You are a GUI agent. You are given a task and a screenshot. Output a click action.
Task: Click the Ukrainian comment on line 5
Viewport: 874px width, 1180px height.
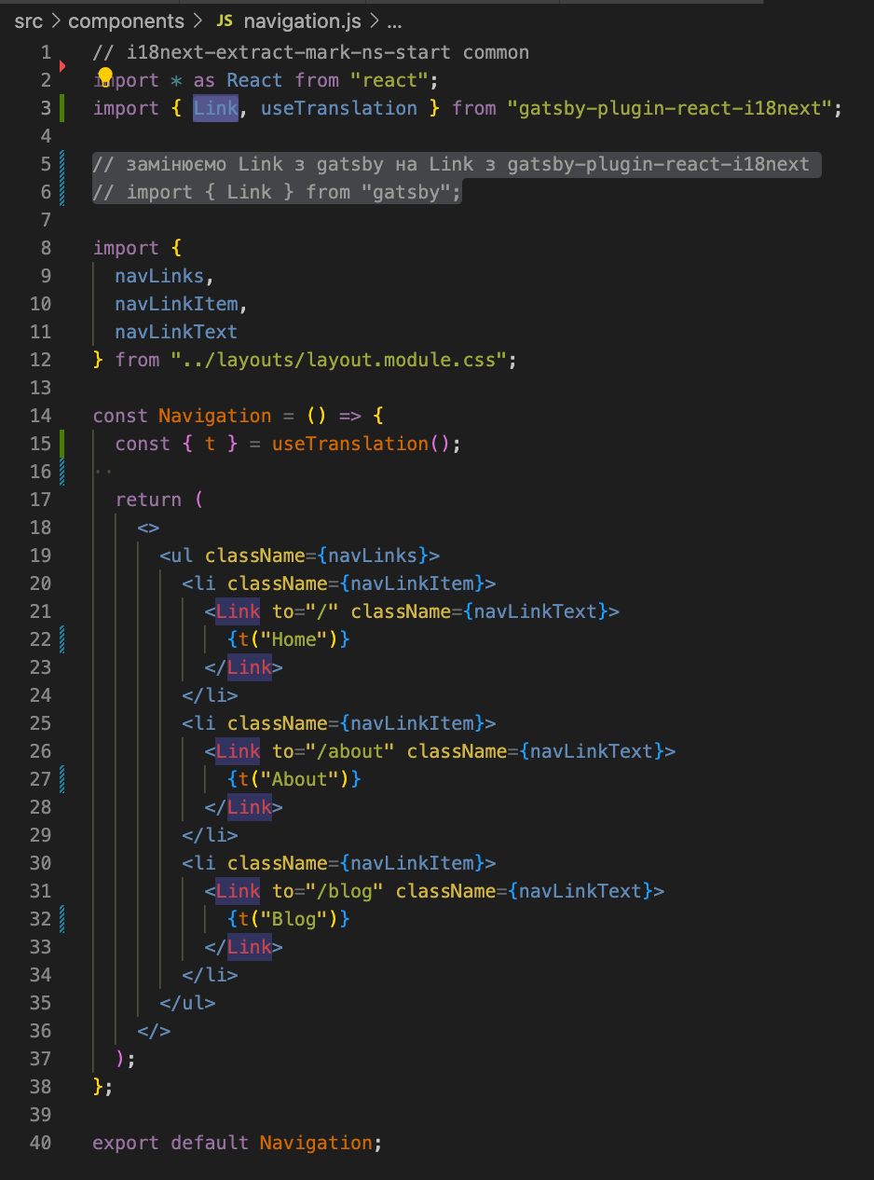[451, 164]
